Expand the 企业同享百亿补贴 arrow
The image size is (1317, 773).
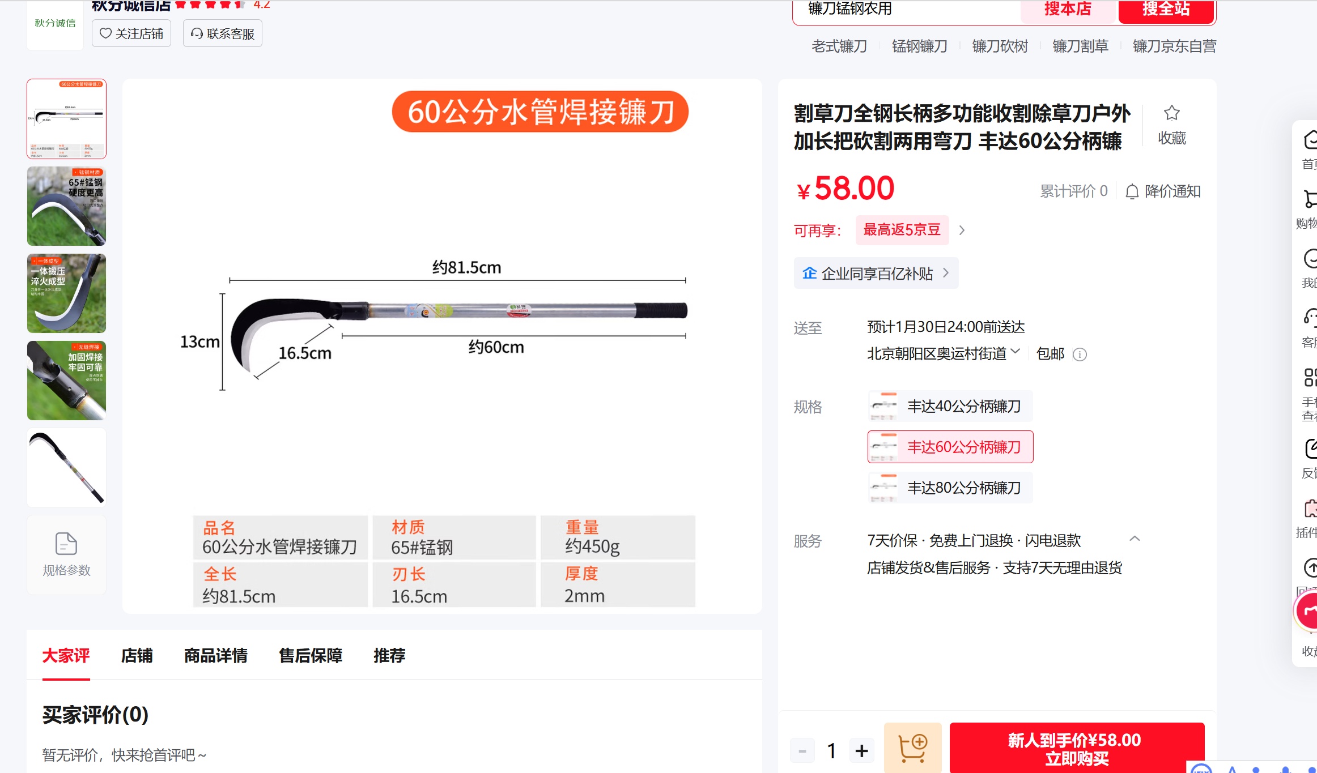point(946,273)
